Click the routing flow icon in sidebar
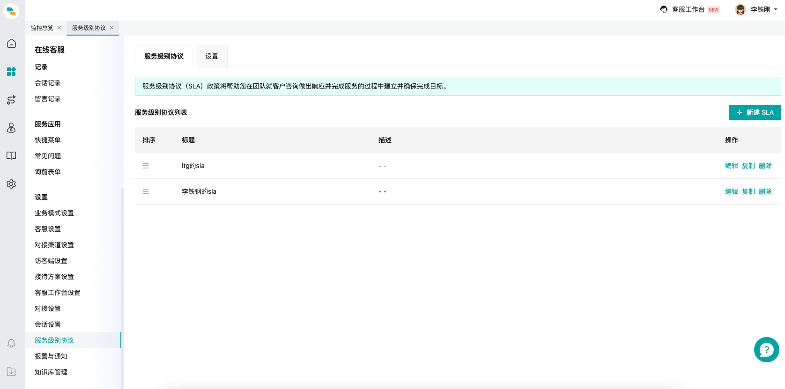 tap(11, 100)
